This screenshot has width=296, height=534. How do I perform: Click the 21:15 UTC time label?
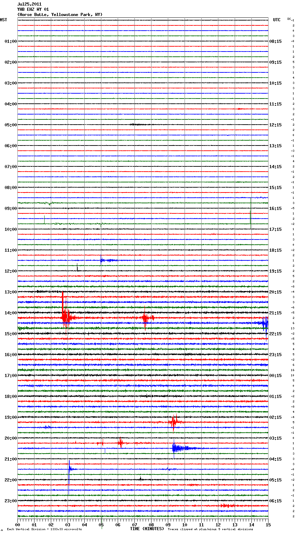[275, 313]
